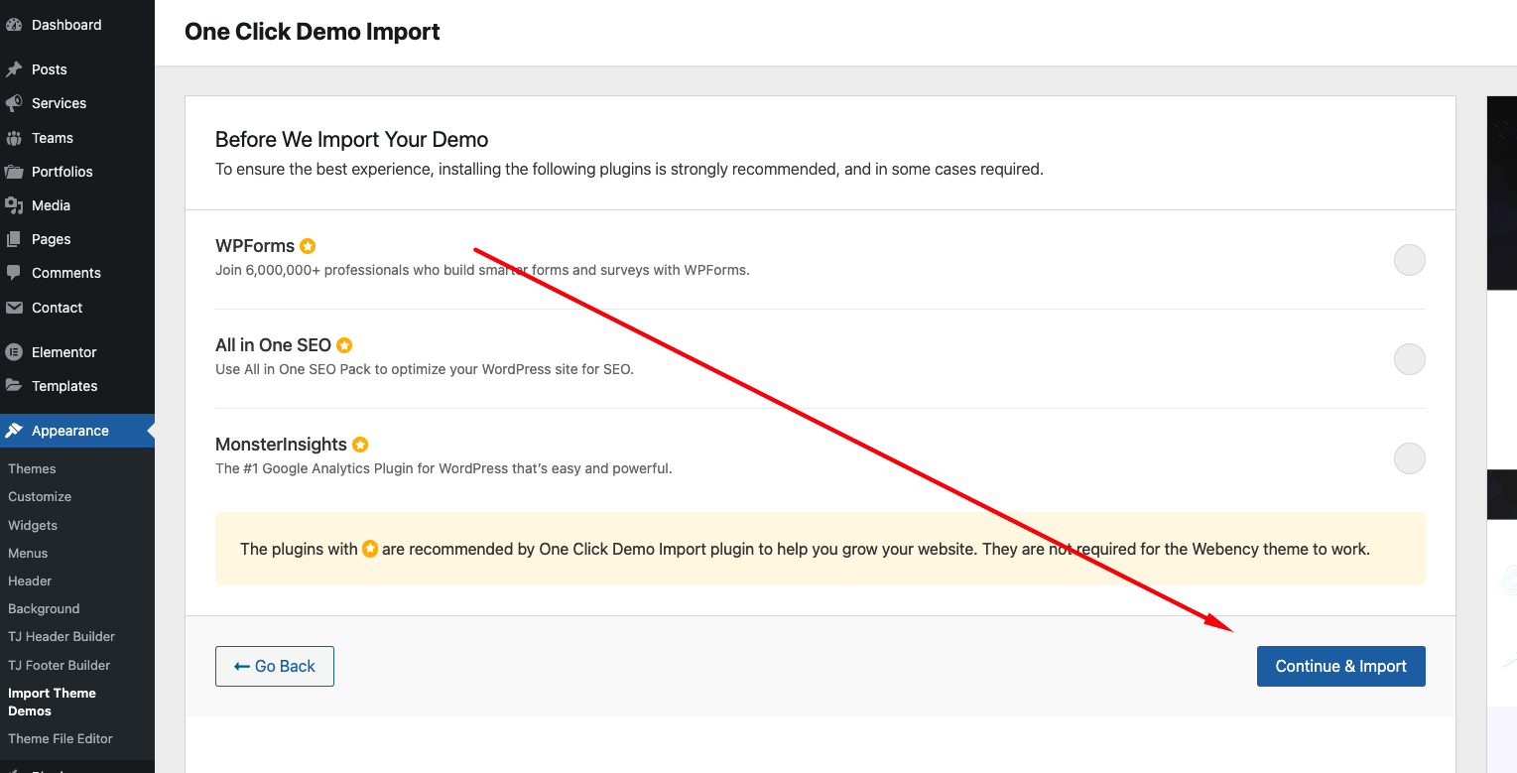Screen dimensions: 1517x773
Task: Click the MonsterInsights plugin title
Action: (x=281, y=445)
